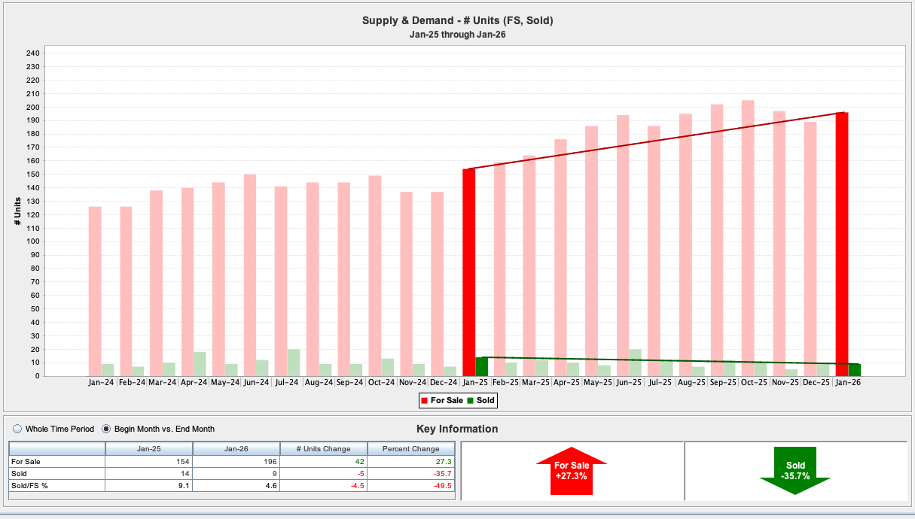Viewport: 915px width, 519px height.
Task: Click the pink Oct-25 For Sale bar
Action: click(x=748, y=238)
